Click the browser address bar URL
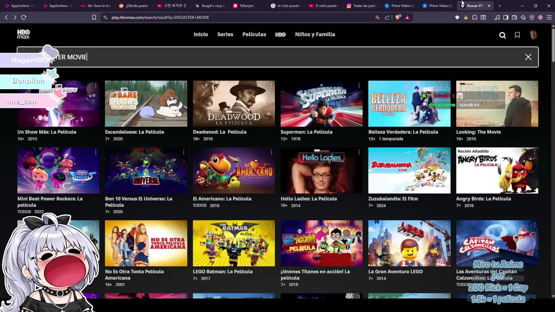The width and height of the screenshot is (555, 312). pyautogui.click(x=160, y=17)
